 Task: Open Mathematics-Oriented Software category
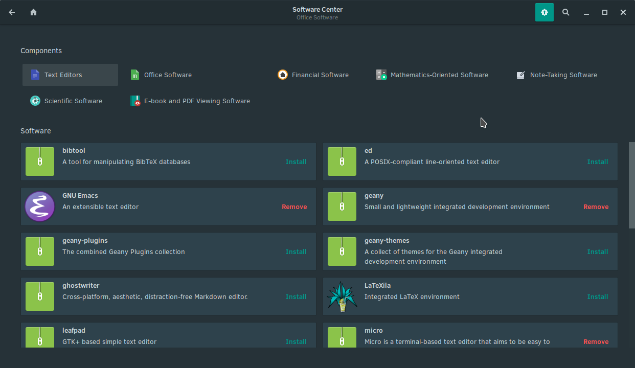coord(432,75)
